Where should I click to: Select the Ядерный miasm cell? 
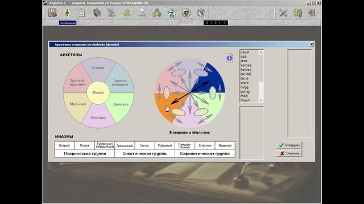[225, 146]
